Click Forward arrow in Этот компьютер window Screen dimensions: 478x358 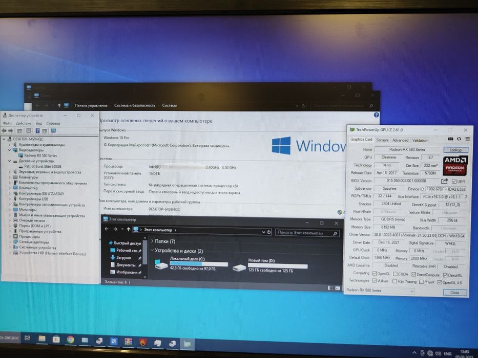(115, 229)
